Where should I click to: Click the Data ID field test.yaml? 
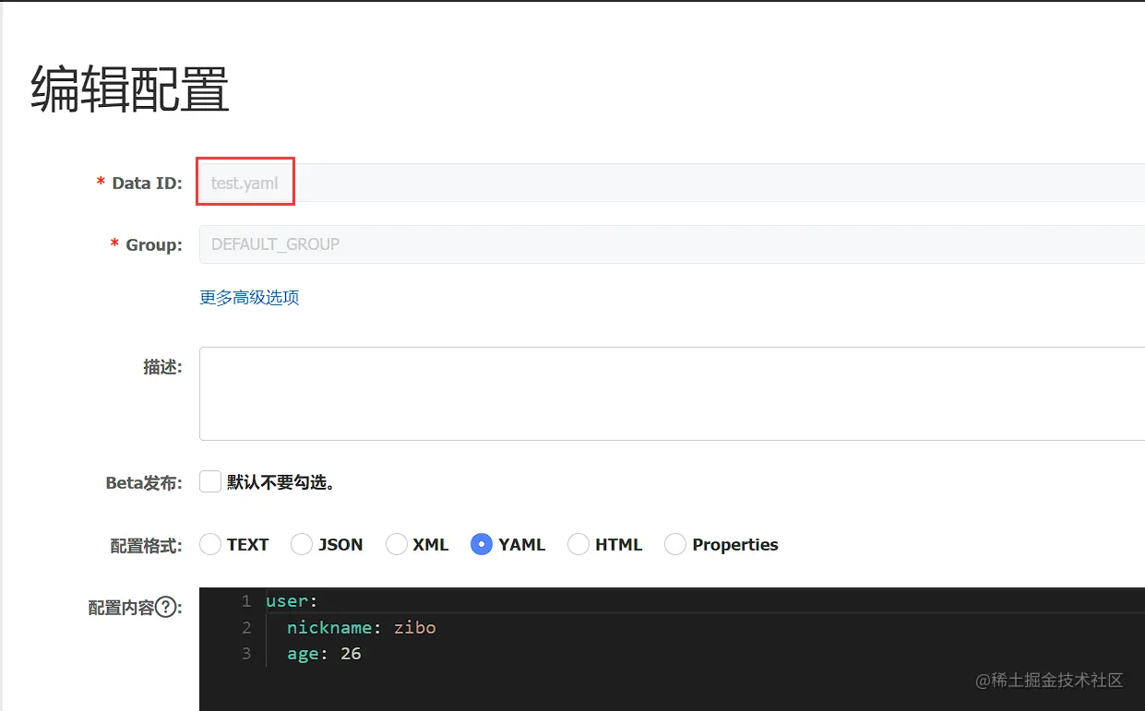[672, 183]
